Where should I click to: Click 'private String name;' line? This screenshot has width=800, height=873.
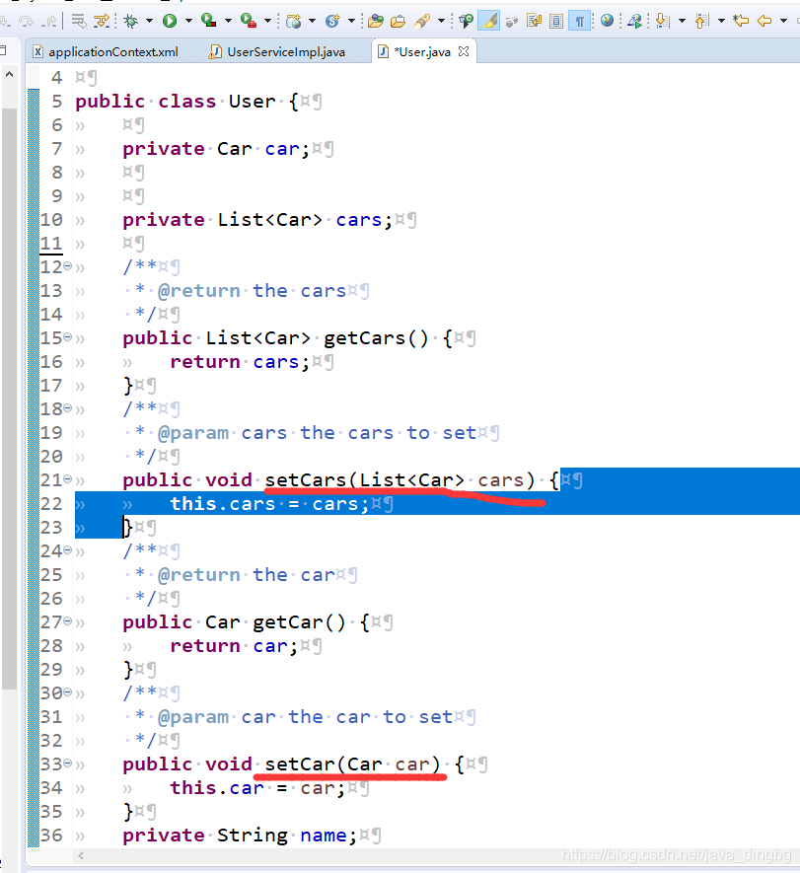tap(240, 836)
